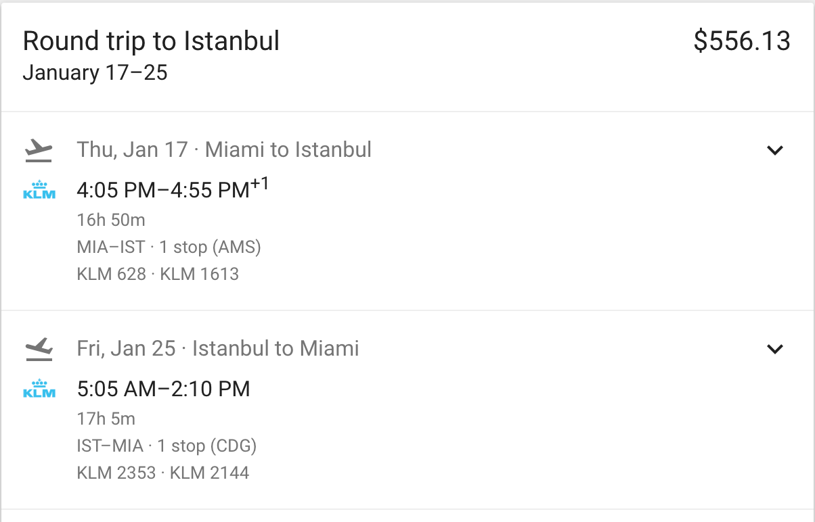Image resolution: width=815 pixels, height=522 pixels.
Task: Click the KLM logo on the outbound flight
Action: pos(39,190)
